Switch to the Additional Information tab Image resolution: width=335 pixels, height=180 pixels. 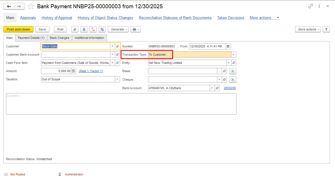point(89,38)
